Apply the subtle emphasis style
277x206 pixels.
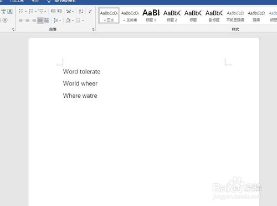click(235, 15)
